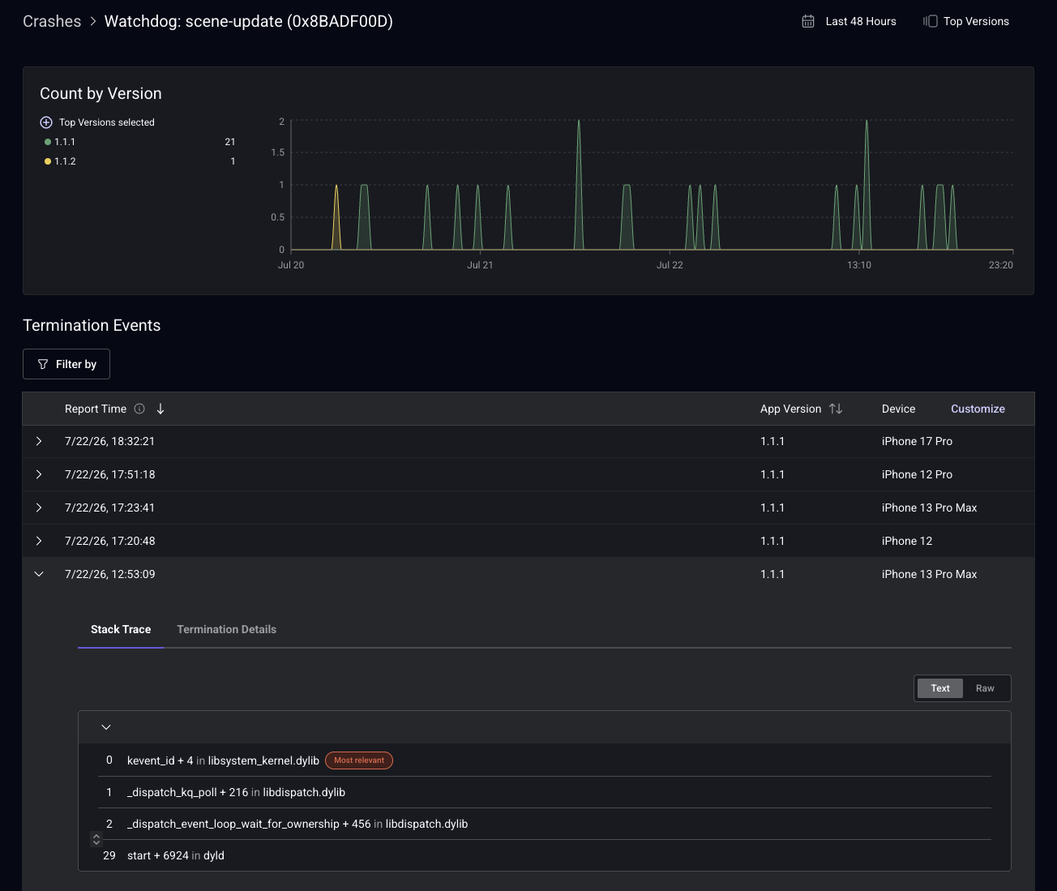Click the versions icon beside Top Versions

(931, 21)
